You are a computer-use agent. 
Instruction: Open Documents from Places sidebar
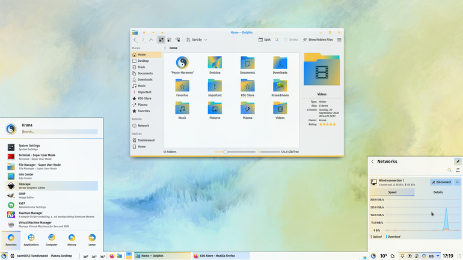(x=147, y=73)
